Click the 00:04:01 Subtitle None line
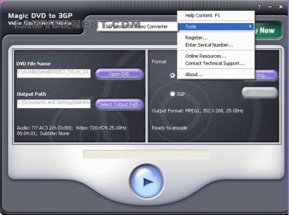Image resolution: width=289 pixels, height=215 pixels. pos(43,134)
